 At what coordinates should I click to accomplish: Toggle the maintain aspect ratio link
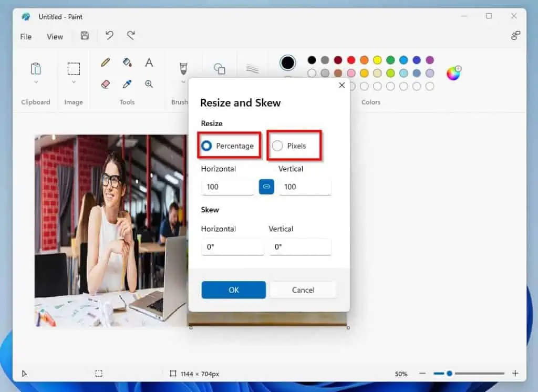[266, 187]
